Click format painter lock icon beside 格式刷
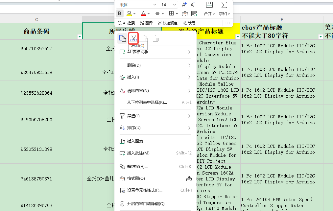The image size is (333, 211). tap(189, 178)
